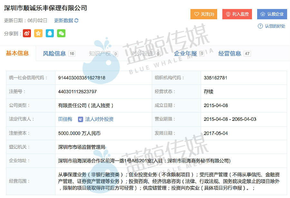290x198 pixels.
Task: Go to the 对外投资 tab
Action: (x=142, y=54)
